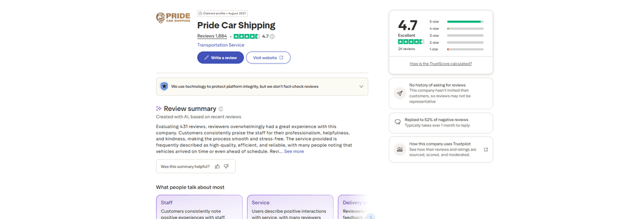
Task: Click the chart icon in Trustpilot usage card
Action: tap(400, 150)
